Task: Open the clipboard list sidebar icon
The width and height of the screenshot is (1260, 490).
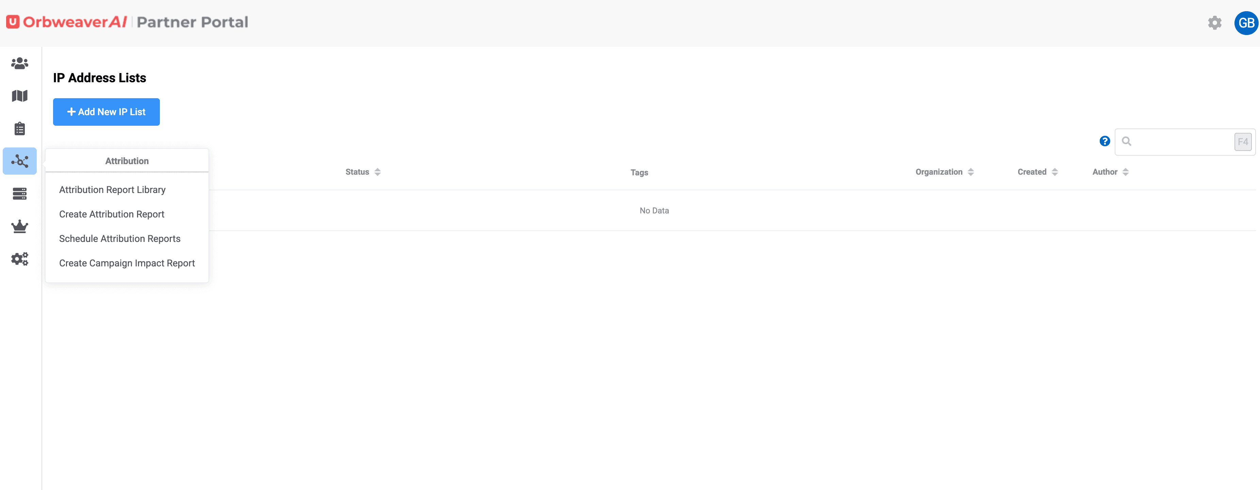Action: (x=20, y=128)
